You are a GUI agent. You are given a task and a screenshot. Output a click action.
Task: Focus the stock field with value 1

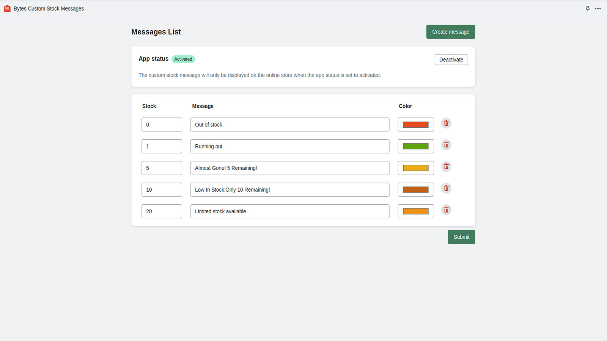(x=162, y=146)
